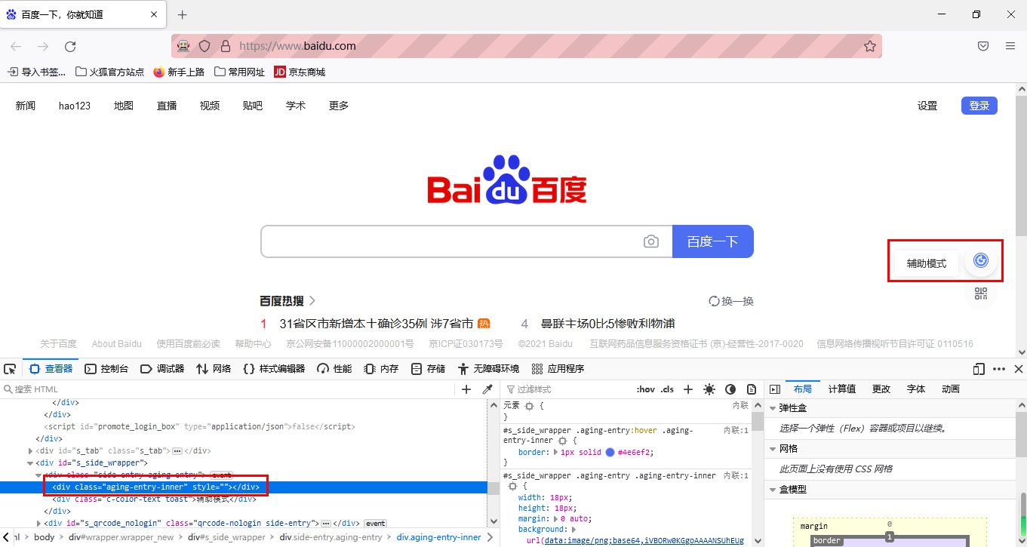
Task: Switch to the 调试器 debugger panel
Action: 162,369
